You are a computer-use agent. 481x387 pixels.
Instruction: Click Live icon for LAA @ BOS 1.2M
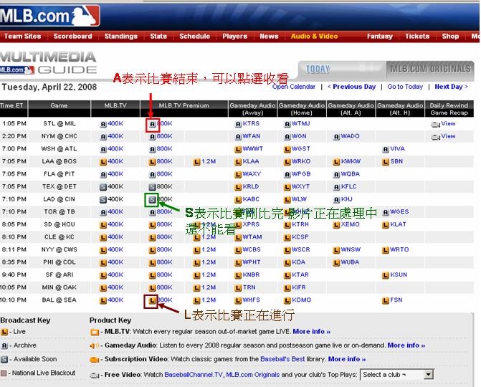197,162
